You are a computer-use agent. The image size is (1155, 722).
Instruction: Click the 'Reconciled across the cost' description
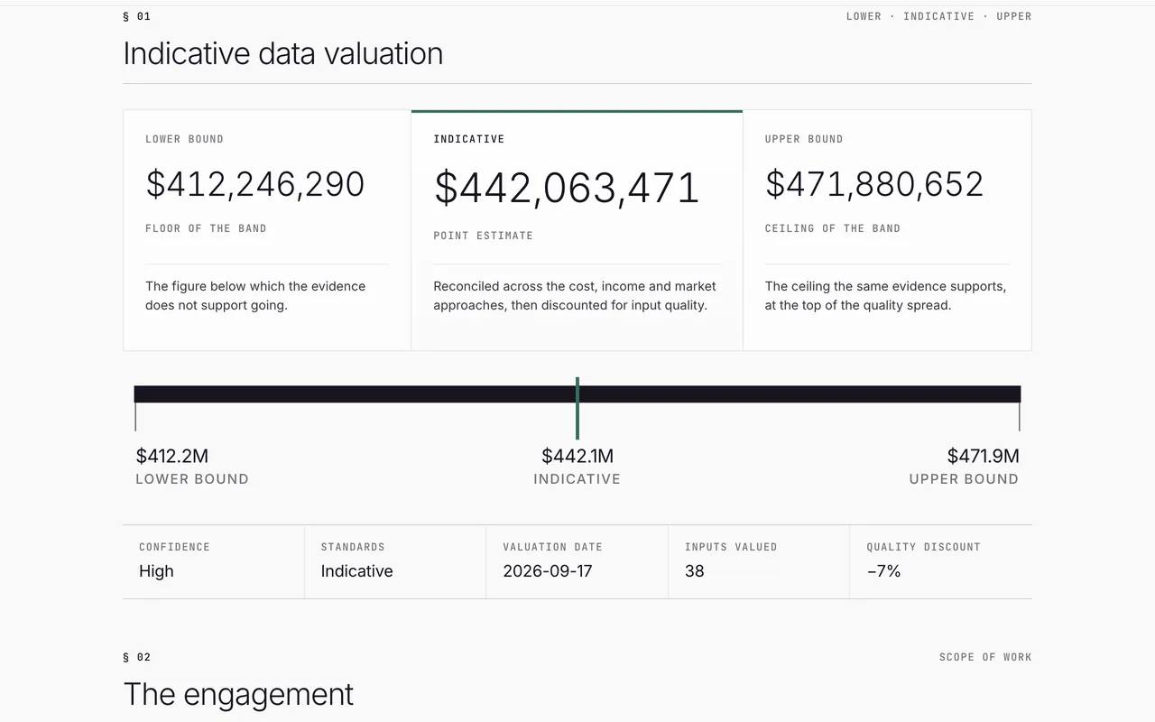575,296
